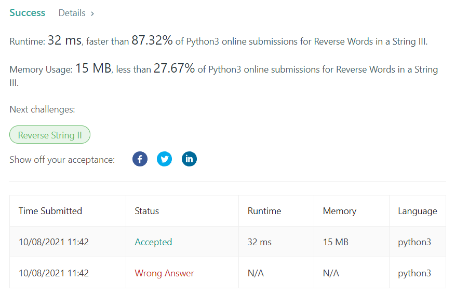
Task: Open the Wrong Answer submission
Action: click(x=164, y=273)
